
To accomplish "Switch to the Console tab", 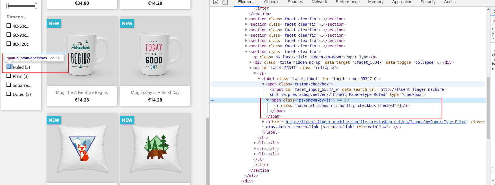I will (x=272, y=2).
